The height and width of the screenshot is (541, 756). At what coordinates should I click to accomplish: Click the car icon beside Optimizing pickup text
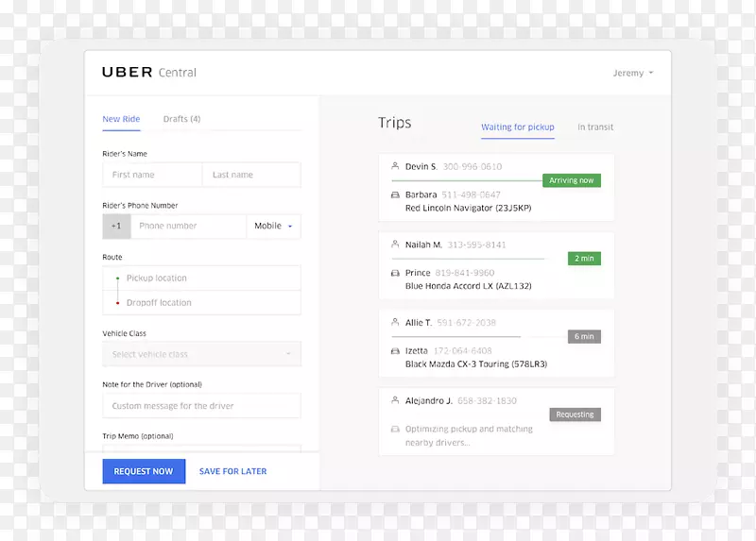[395, 429]
